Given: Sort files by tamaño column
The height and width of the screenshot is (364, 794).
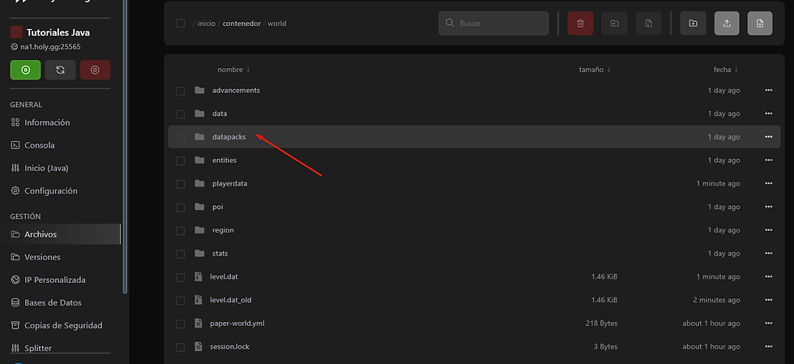Looking at the screenshot, I should click(595, 70).
